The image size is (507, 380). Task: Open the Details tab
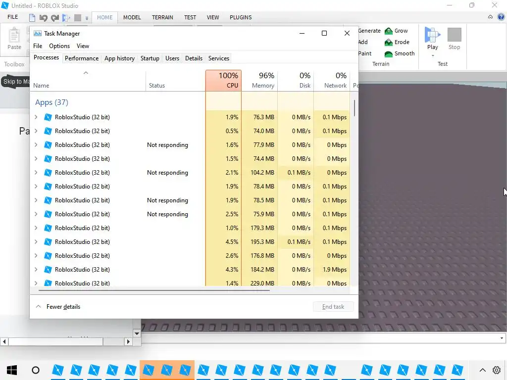(x=194, y=58)
